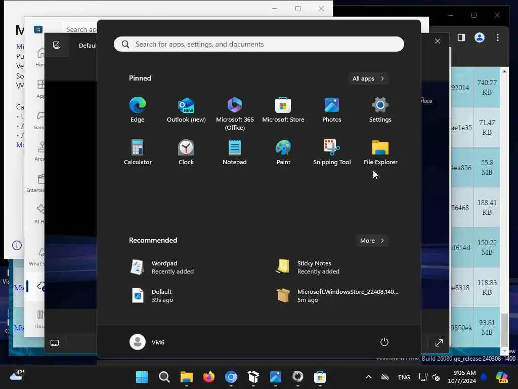Image resolution: width=518 pixels, height=389 pixels.
Task: Open browser profile avatar icon
Action: pyautogui.click(x=480, y=37)
